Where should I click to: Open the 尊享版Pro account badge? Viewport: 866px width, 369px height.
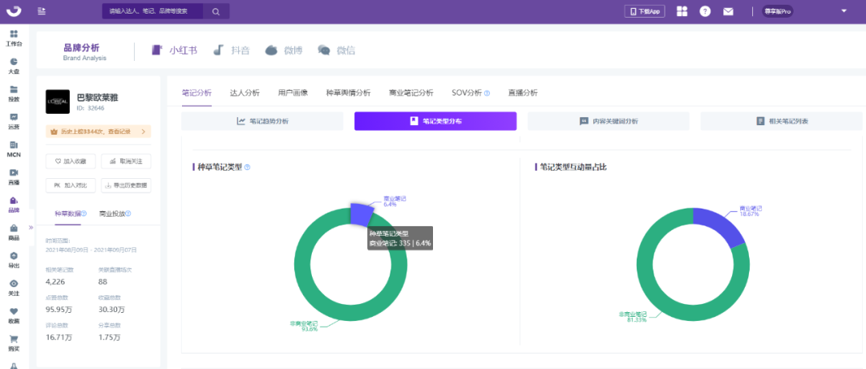[778, 11]
